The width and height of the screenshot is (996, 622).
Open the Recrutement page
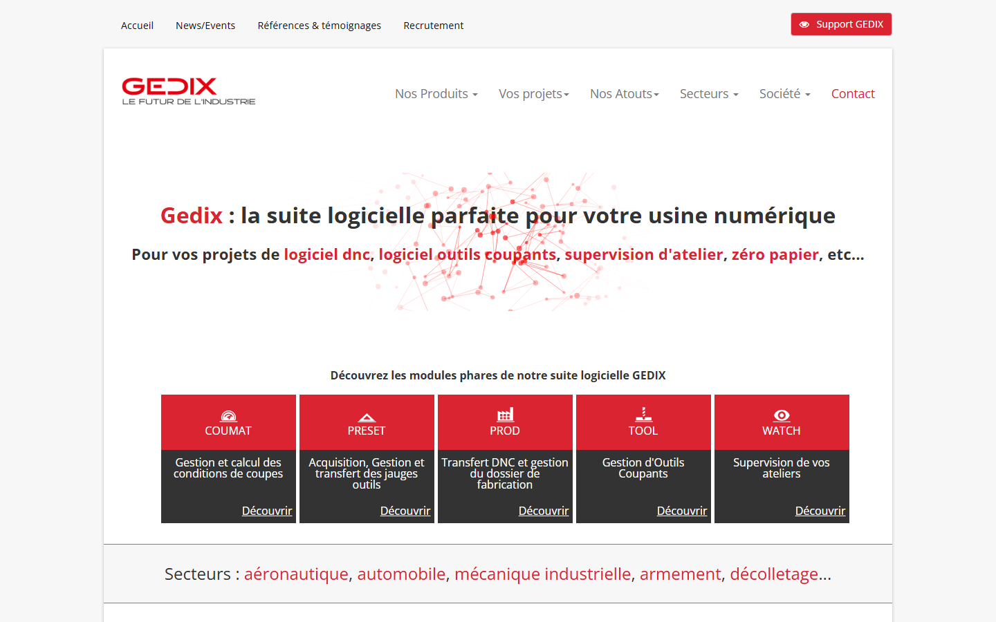pyautogui.click(x=434, y=26)
